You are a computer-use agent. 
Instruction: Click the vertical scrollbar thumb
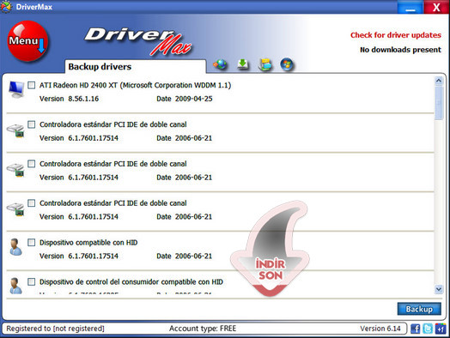pos(439,103)
